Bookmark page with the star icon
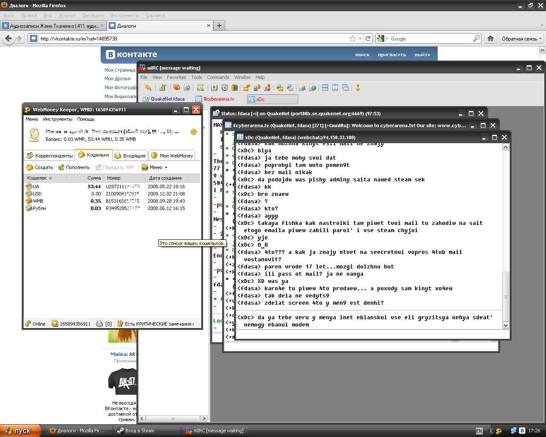Viewport: 546px width, 437px height. [x=353, y=38]
